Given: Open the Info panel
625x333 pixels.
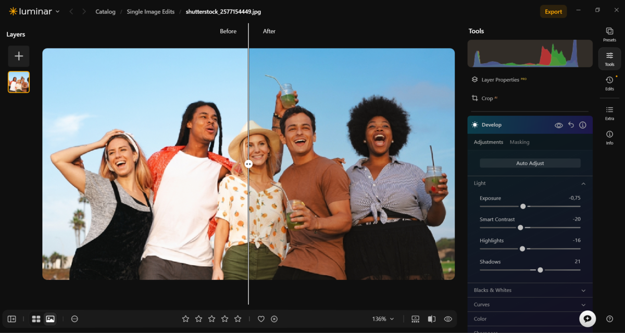Looking at the screenshot, I should pos(609,138).
